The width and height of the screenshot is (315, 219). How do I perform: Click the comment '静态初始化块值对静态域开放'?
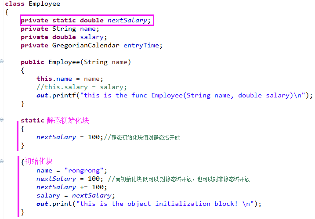point(142,137)
